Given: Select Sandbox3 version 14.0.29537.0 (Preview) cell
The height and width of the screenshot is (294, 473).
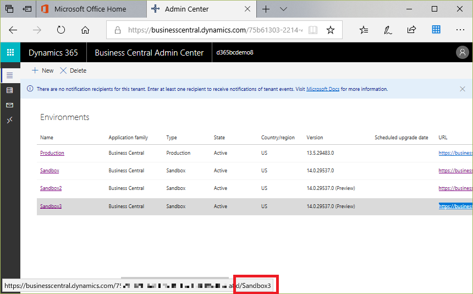Looking at the screenshot, I should pos(331,206).
